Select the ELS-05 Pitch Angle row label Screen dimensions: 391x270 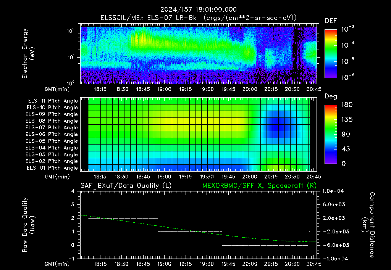(52, 141)
